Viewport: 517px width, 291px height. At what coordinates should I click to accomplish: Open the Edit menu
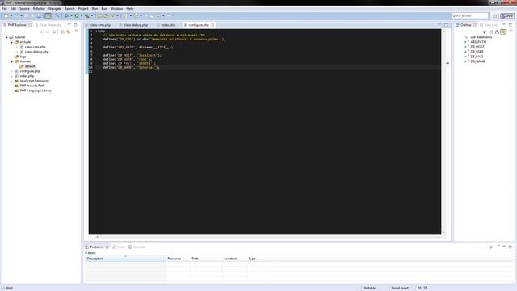point(13,9)
